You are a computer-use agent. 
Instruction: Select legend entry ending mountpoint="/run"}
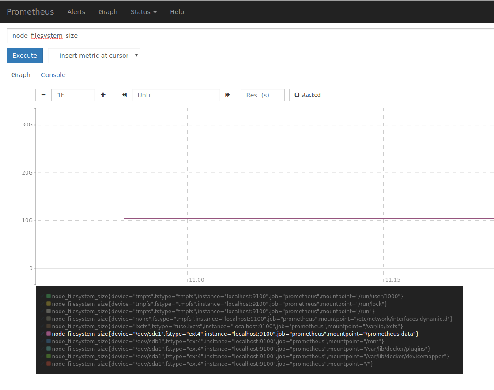tap(213, 312)
